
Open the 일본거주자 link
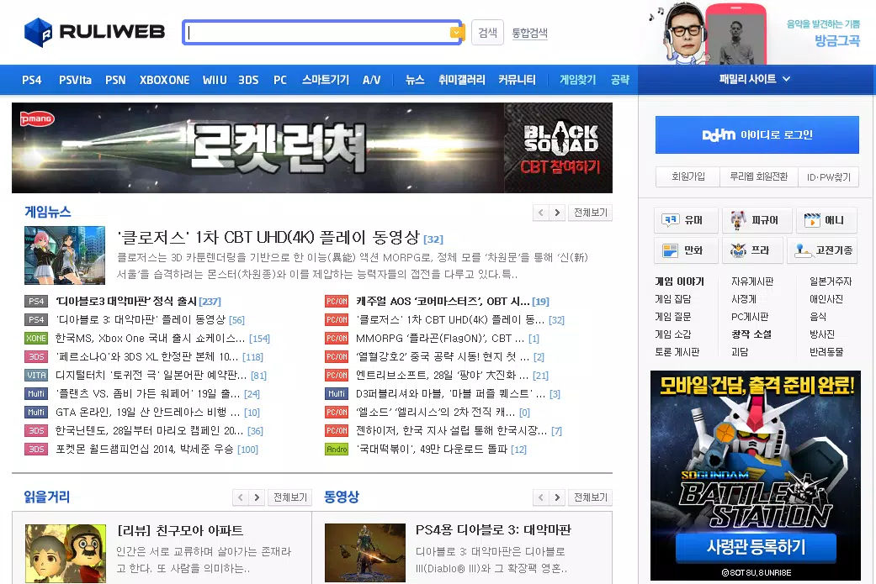[831, 281]
